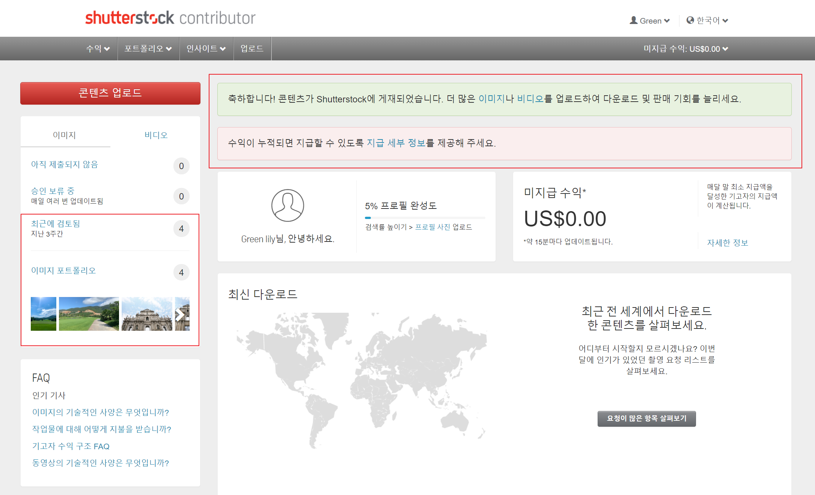The image size is (815, 495).
Task: Expand the 수익 navigation dropdown
Action: click(98, 49)
